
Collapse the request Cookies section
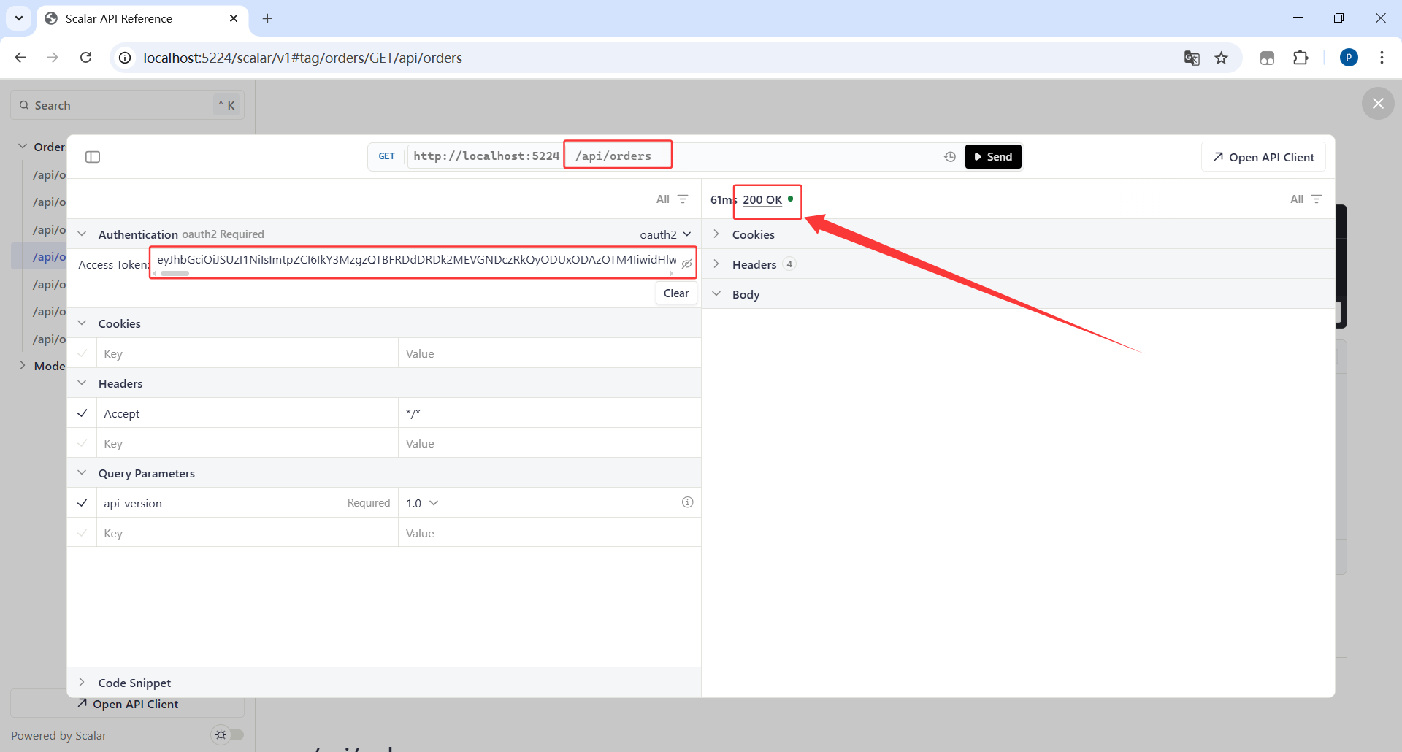click(82, 323)
